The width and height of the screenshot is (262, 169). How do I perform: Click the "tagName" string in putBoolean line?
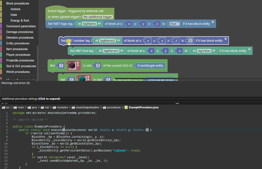click(119, 151)
